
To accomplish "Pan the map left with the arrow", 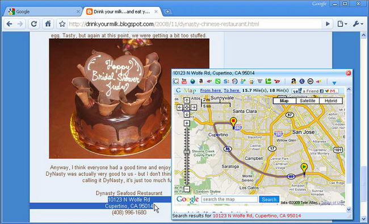I will (x=179, y=107).
